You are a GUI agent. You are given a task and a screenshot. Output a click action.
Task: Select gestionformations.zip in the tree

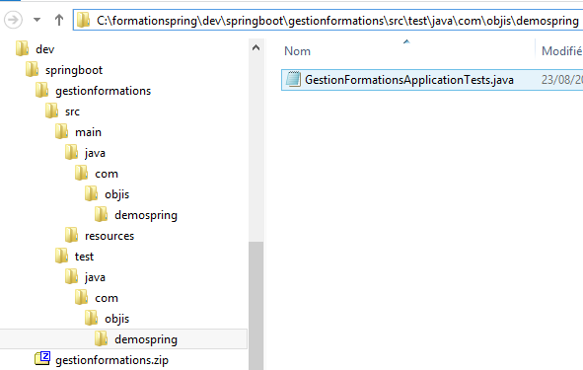tap(111, 360)
